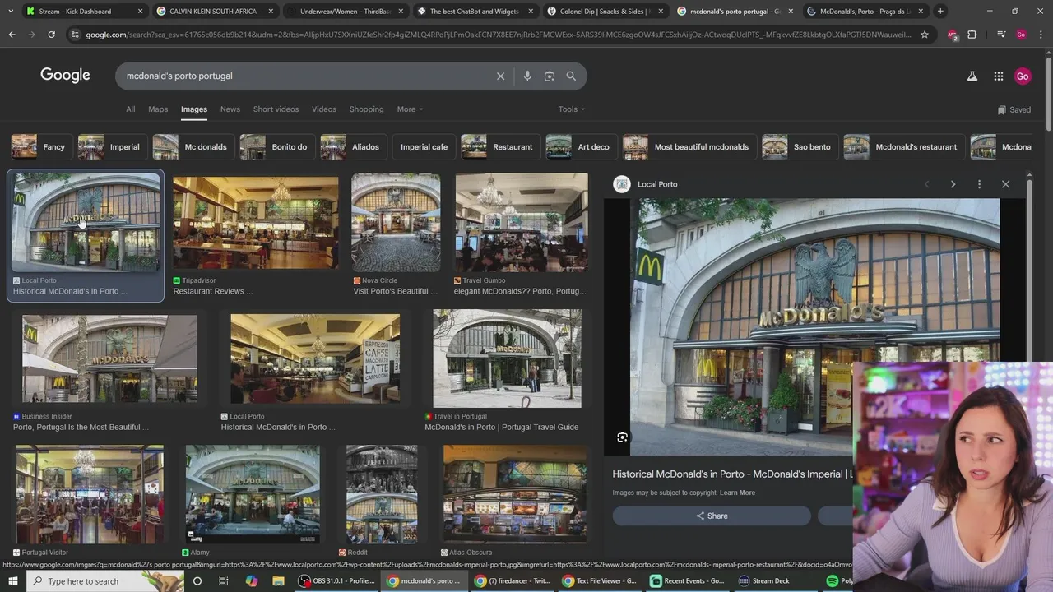Click the browser address bar
The image size is (1053, 592).
pyautogui.click(x=497, y=35)
